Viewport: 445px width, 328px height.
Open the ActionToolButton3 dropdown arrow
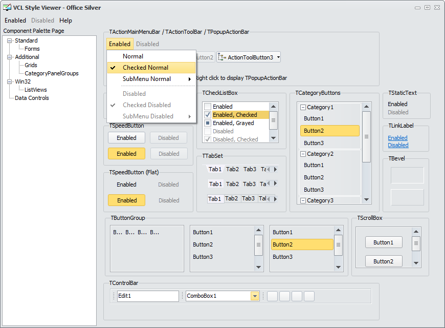[278, 57]
